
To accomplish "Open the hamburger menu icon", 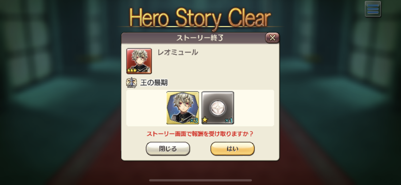I will click(373, 9).
